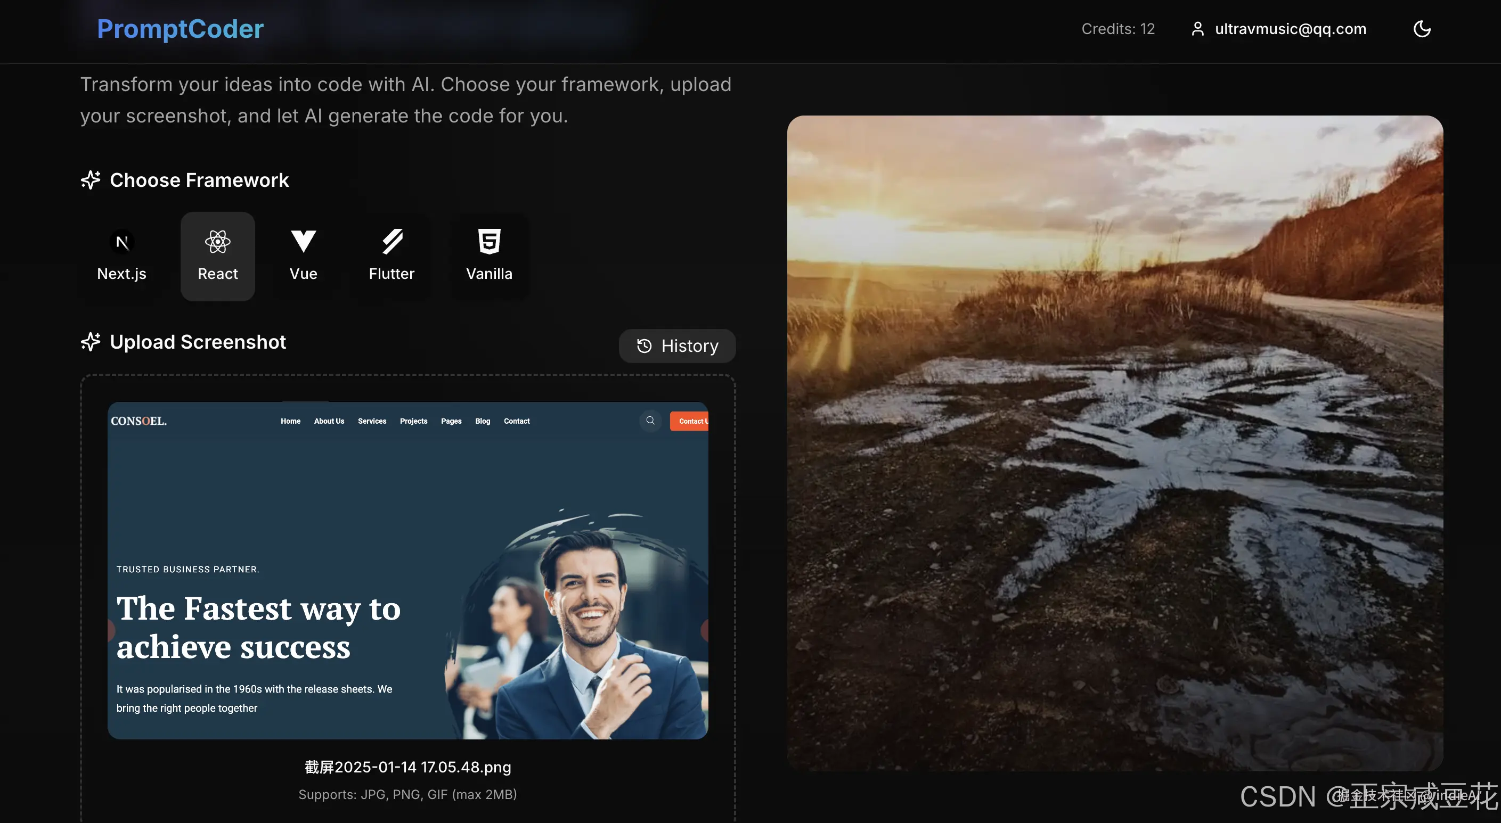This screenshot has height=823, width=1501.
Task: Click Services tab in preview navbar
Action: point(372,421)
